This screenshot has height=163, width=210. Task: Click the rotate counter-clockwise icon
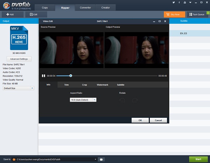point(122,100)
